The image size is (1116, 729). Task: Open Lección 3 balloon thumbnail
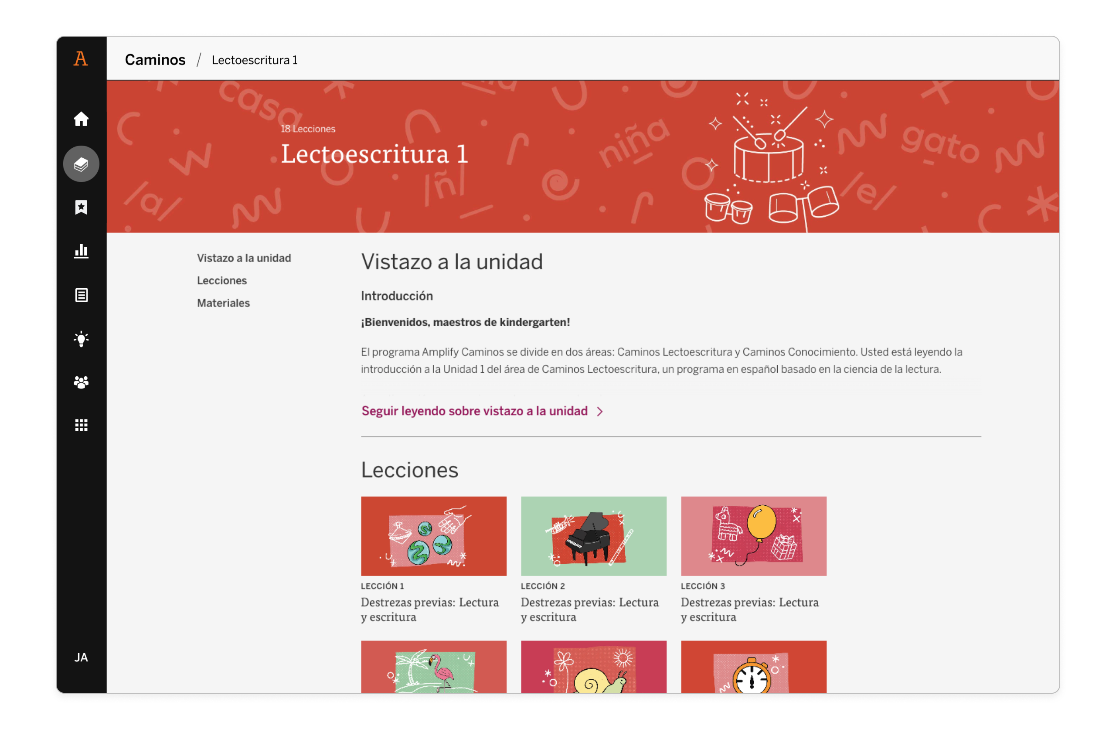pyautogui.click(x=753, y=536)
